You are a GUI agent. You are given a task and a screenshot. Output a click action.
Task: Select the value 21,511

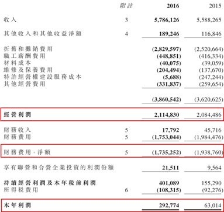pos(170,168)
